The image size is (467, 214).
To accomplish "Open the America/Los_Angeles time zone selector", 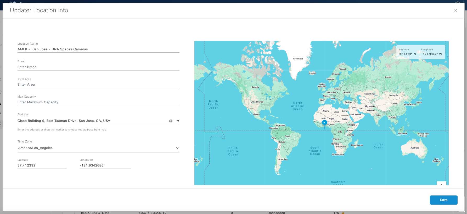I will point(94,148).
